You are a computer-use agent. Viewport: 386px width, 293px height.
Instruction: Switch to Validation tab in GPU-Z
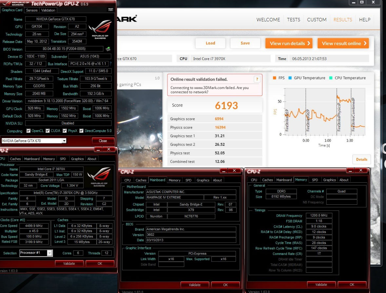[x=48, y=10]
